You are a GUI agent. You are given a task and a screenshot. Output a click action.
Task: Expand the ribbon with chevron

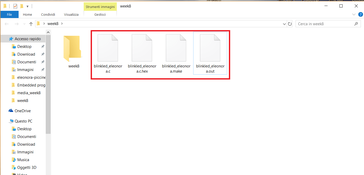click(354, 14)
